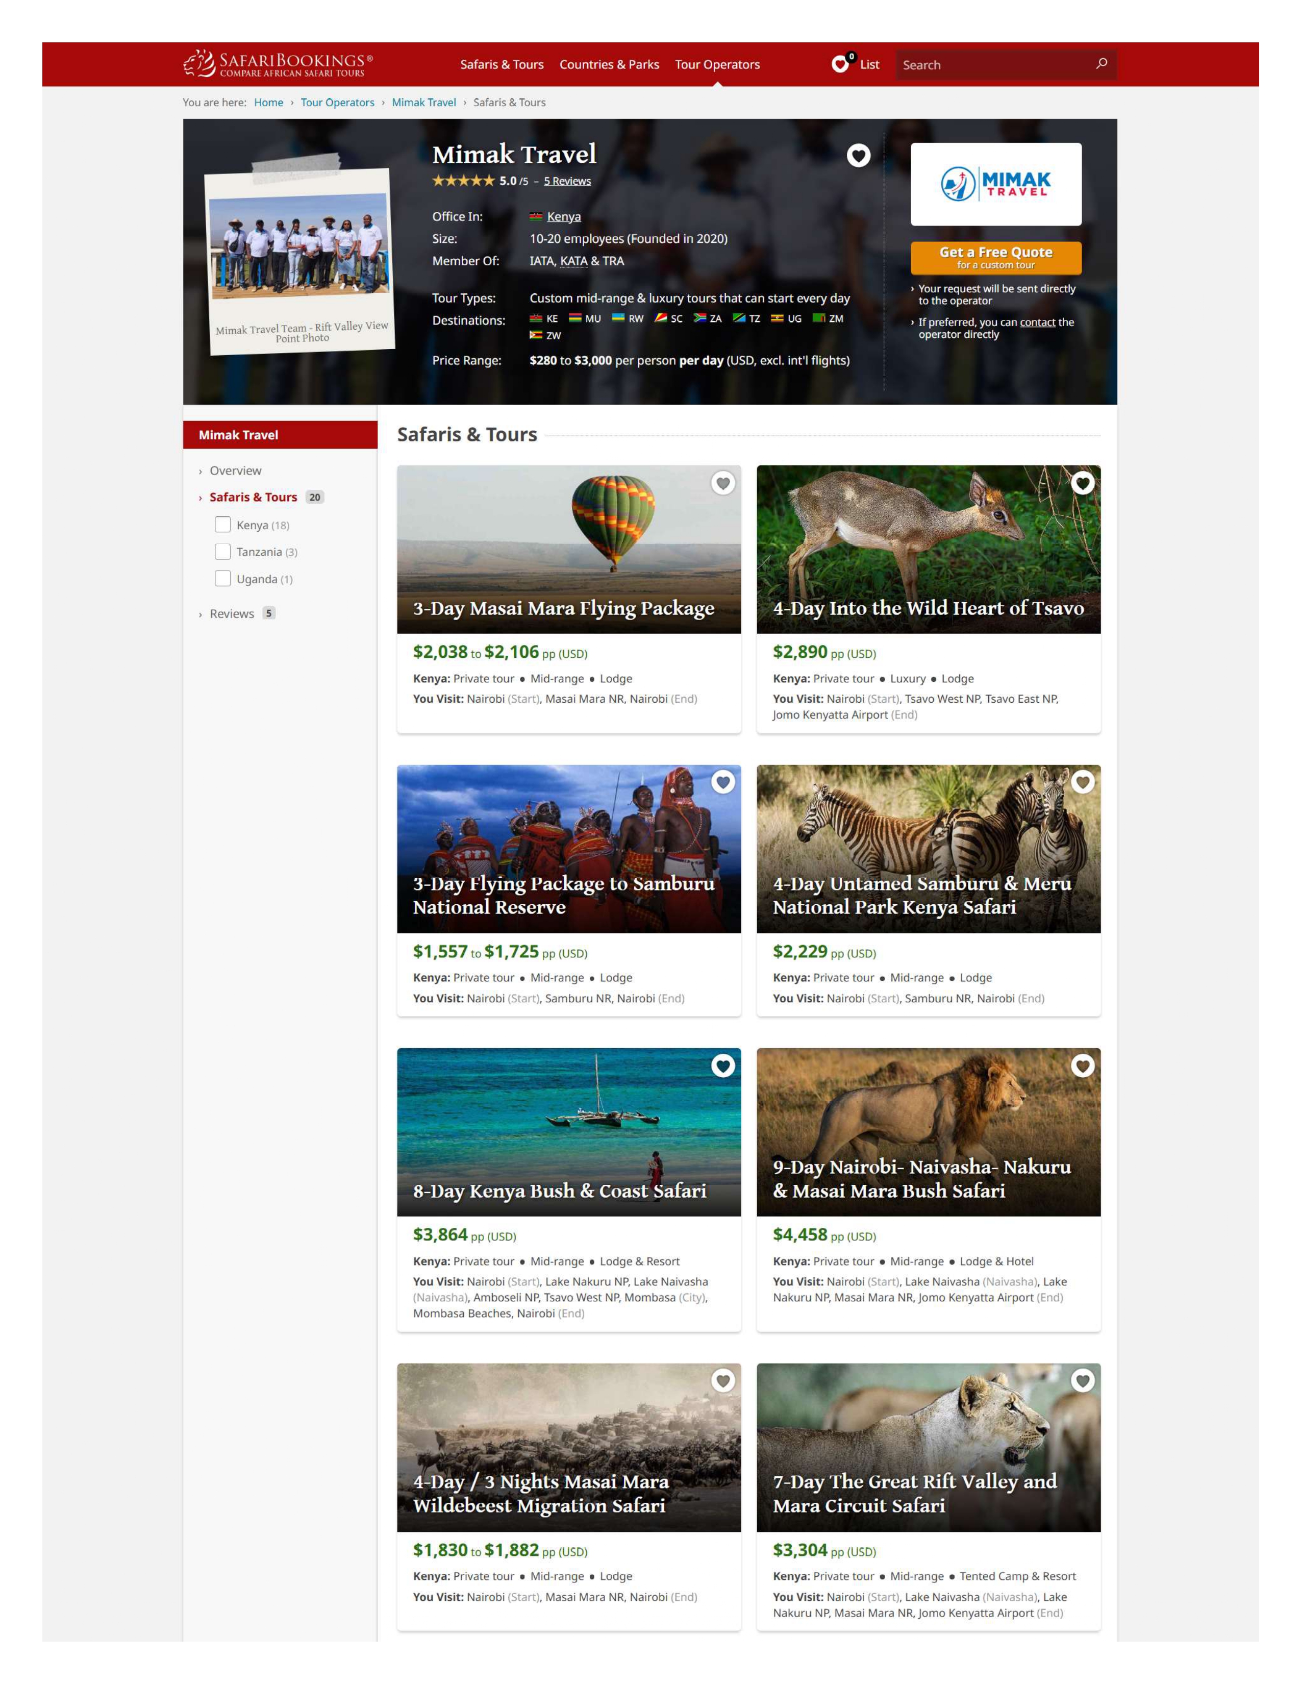The width and height of the screenshot is (1301, 1684).
Task: Click the TZ destination flag
Action: tap(739, 318)
